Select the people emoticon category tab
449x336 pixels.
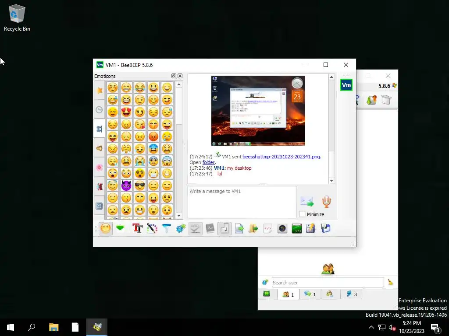click(100, 129)
